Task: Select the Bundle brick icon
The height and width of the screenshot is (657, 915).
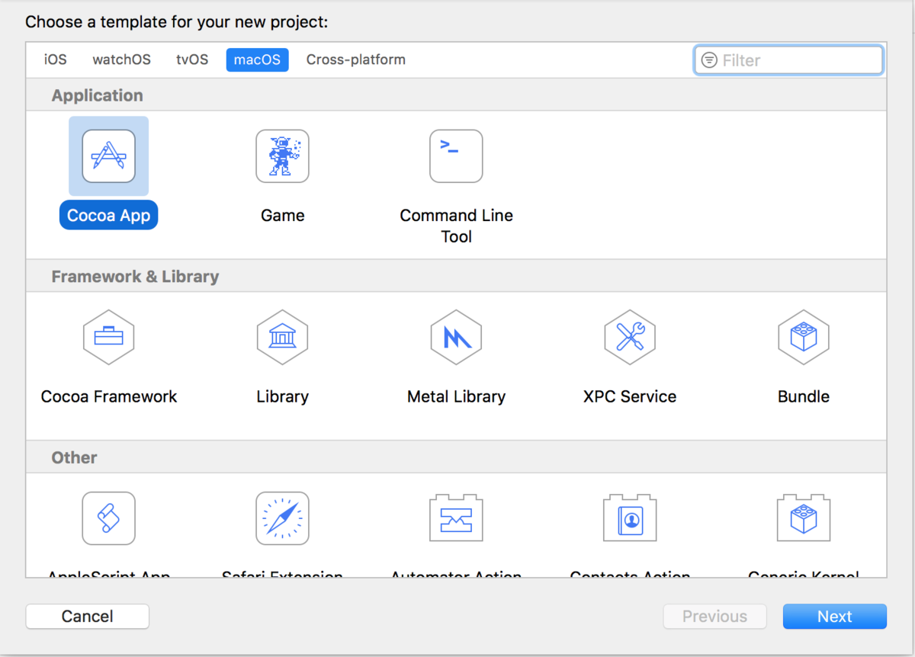Action: pyautogui.click(x=804, y=337)
